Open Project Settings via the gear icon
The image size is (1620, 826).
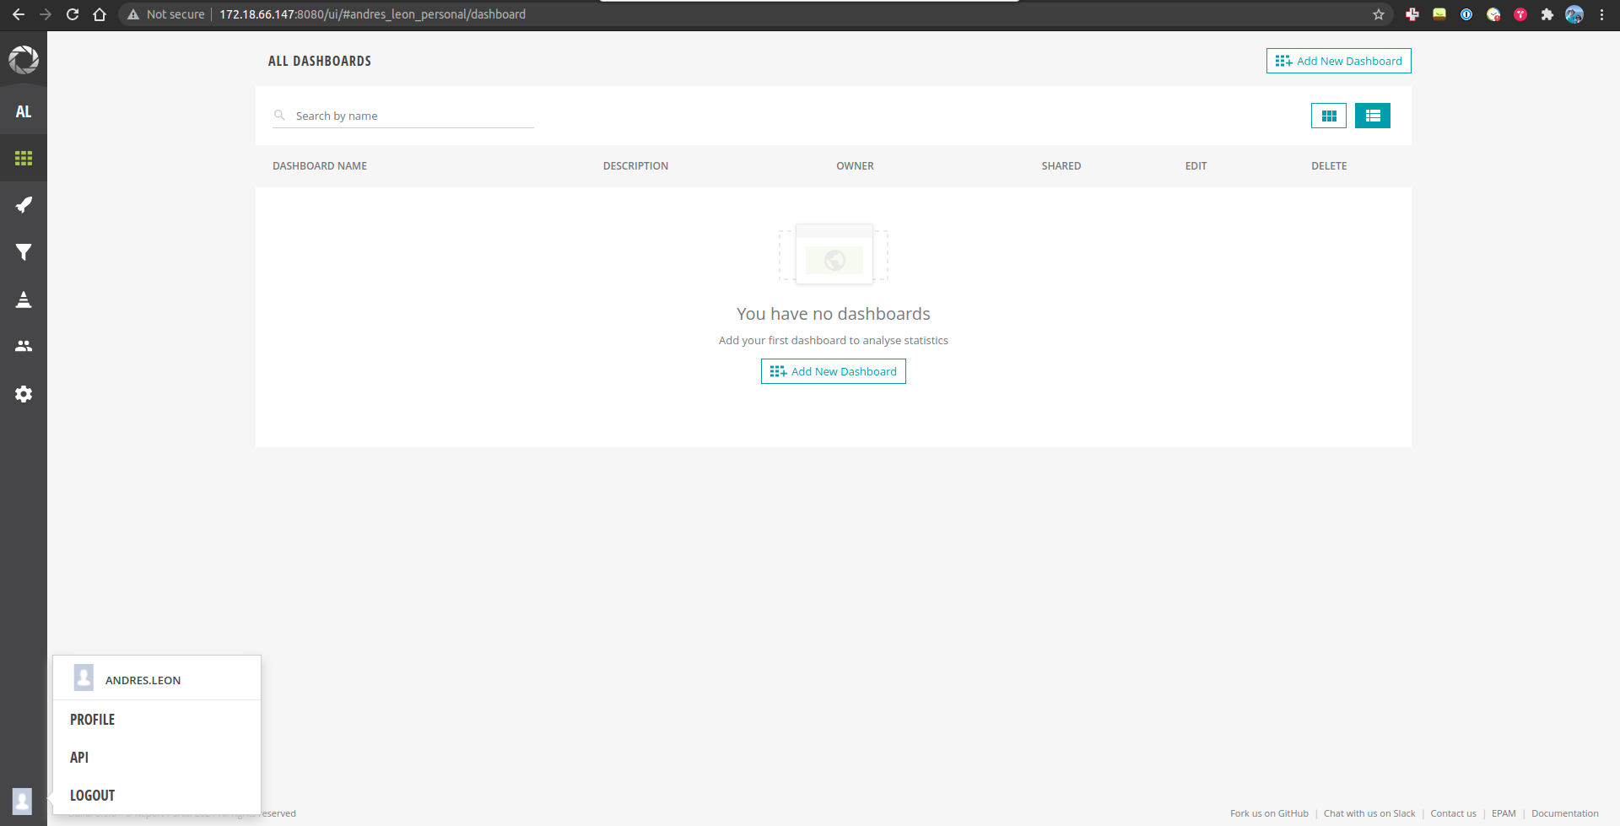click(x=24, y=394)
